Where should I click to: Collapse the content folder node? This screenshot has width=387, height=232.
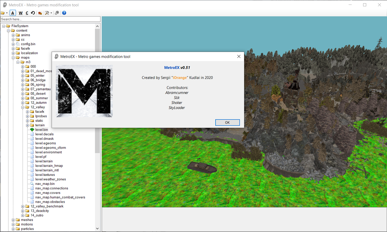pyautogui.click(x=8, y=31)
